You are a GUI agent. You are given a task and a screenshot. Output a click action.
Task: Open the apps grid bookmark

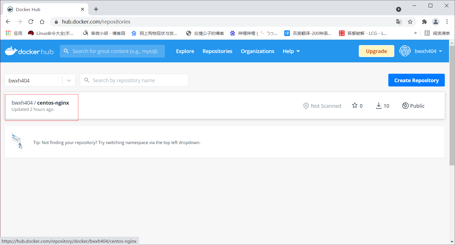point(14,33)
